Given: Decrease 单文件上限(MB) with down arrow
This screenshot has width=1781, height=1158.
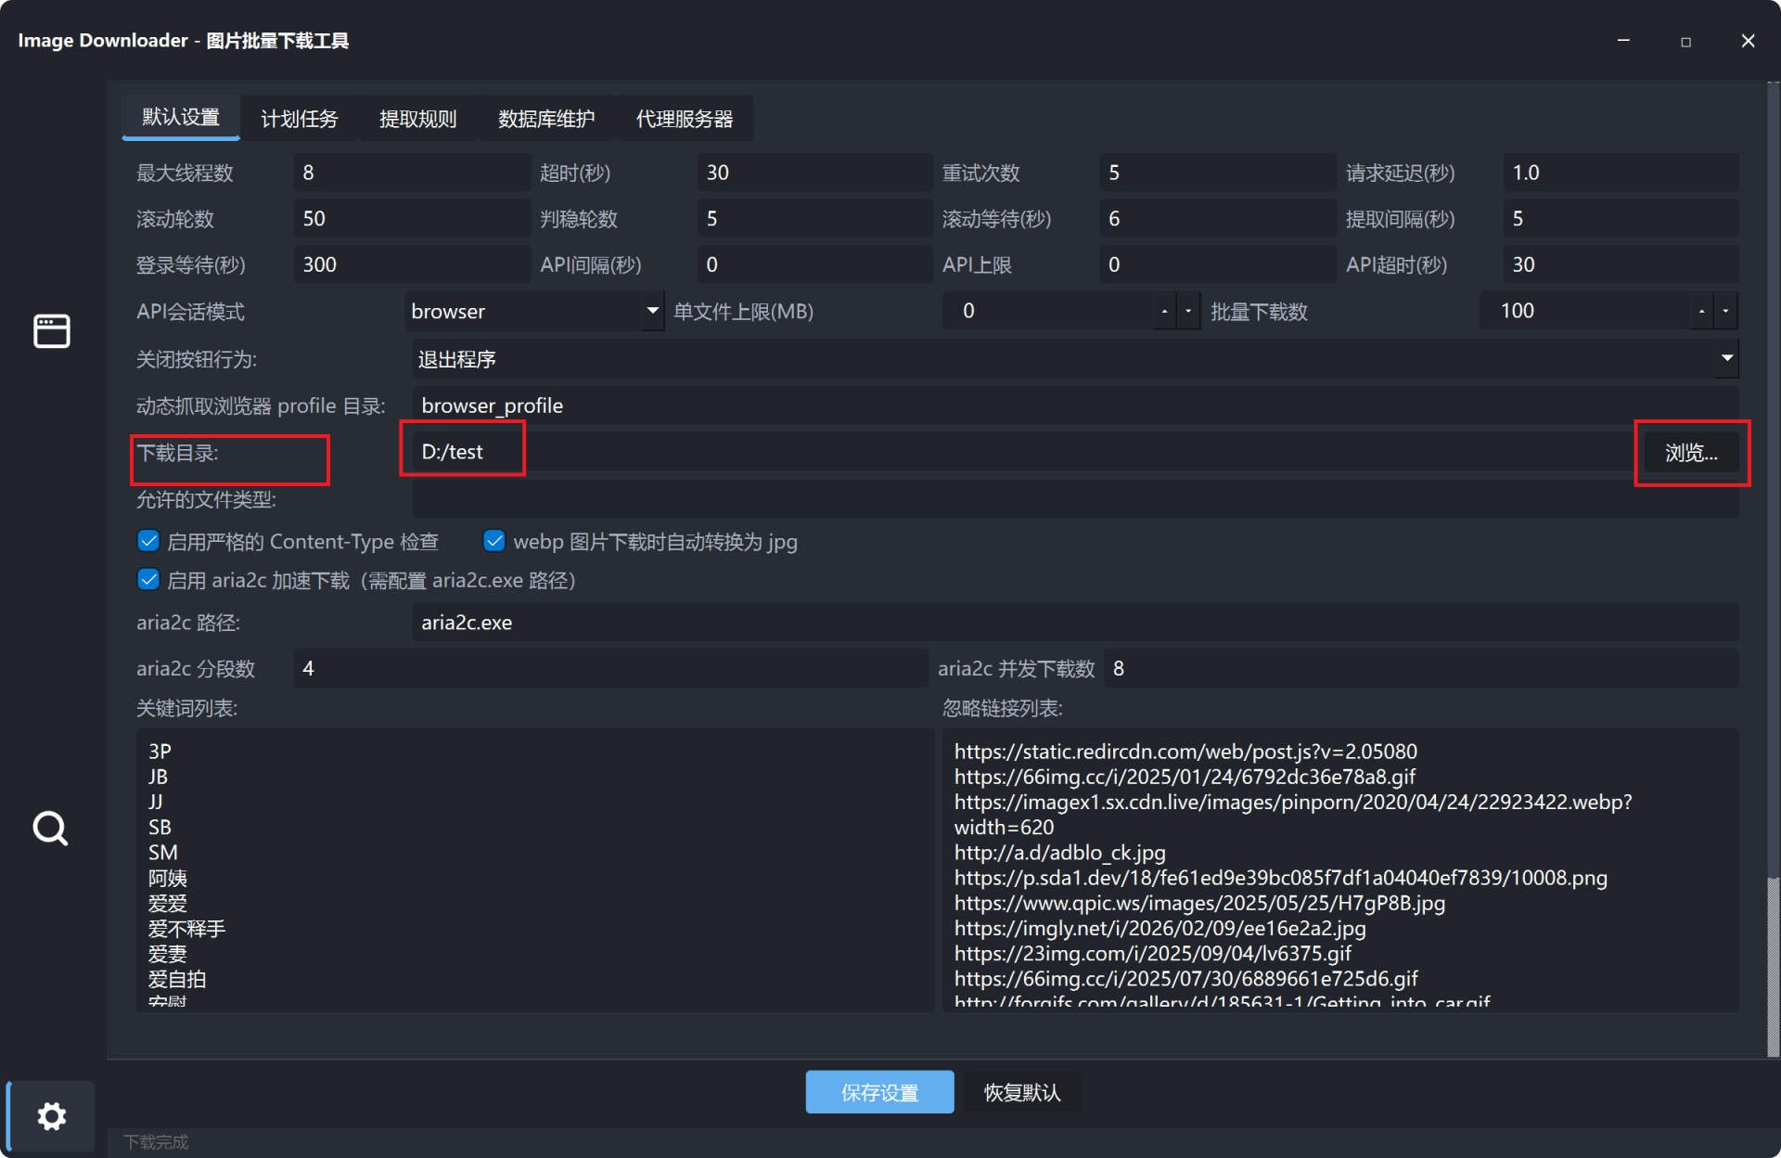Looking at the screenshot, I should pyautogui.click(x=1188, y=312).
